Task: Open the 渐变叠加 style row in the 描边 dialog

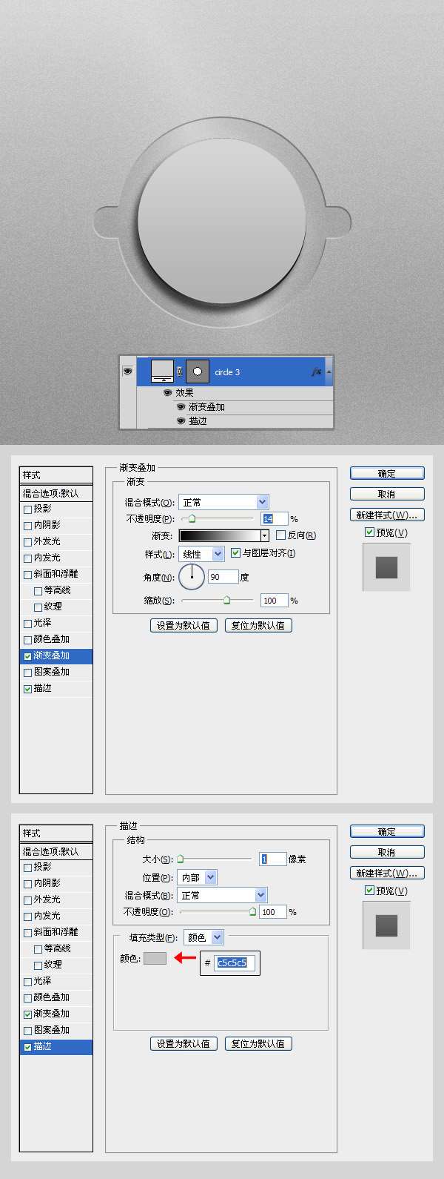Action: pyautogui.click(x=56, y=1014)
